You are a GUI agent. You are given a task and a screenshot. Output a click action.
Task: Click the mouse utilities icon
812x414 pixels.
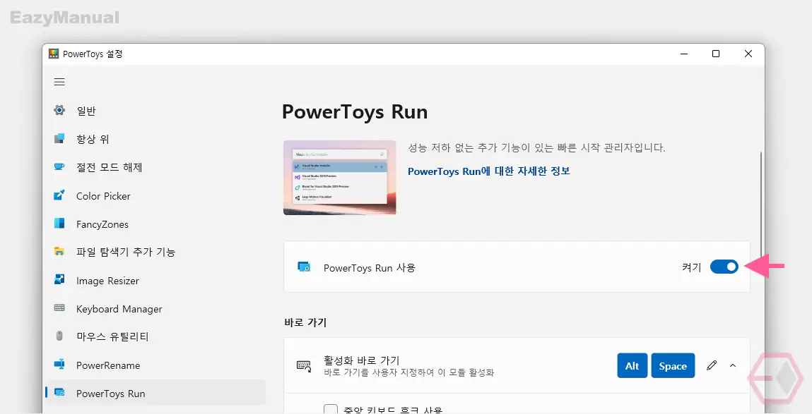pos(59,336)
